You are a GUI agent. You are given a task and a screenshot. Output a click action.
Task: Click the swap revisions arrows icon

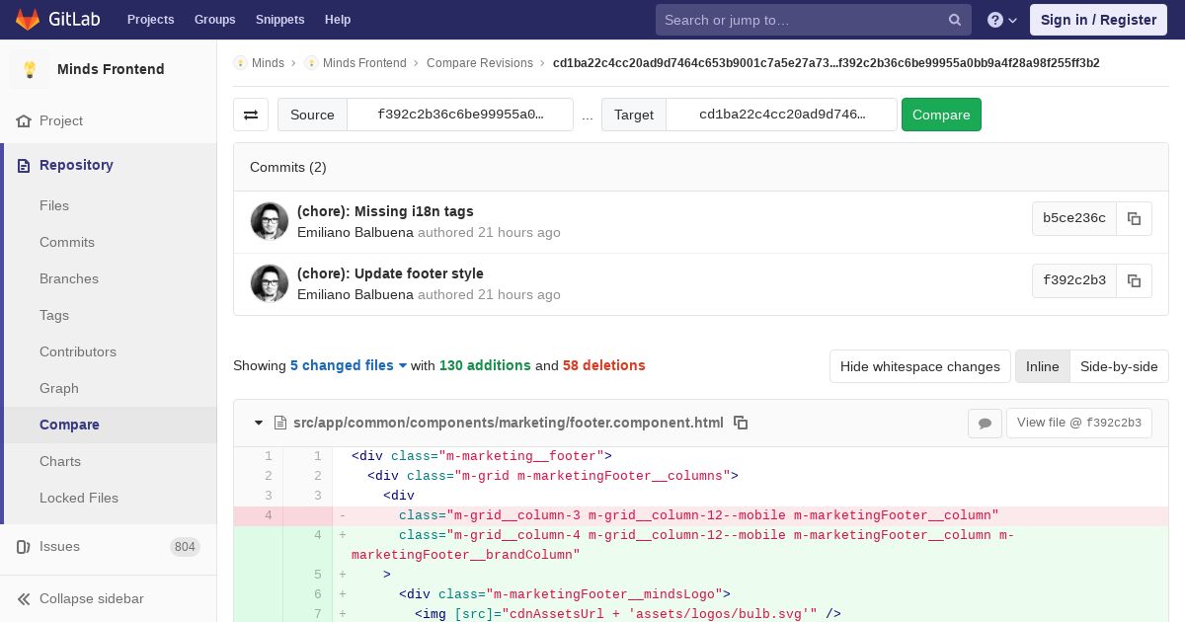point(251,115)
